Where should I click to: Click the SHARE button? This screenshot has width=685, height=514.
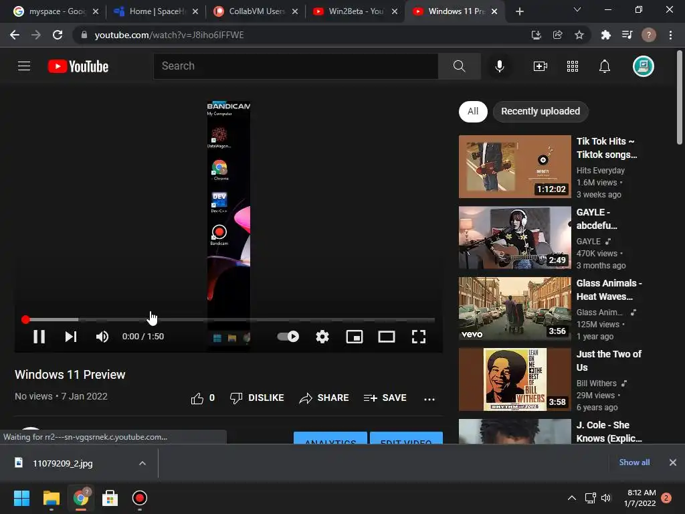click(324, 398)
